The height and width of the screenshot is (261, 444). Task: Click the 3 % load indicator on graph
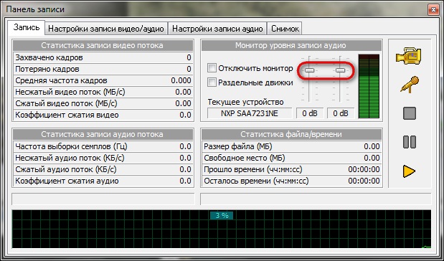tap(222, 216)
